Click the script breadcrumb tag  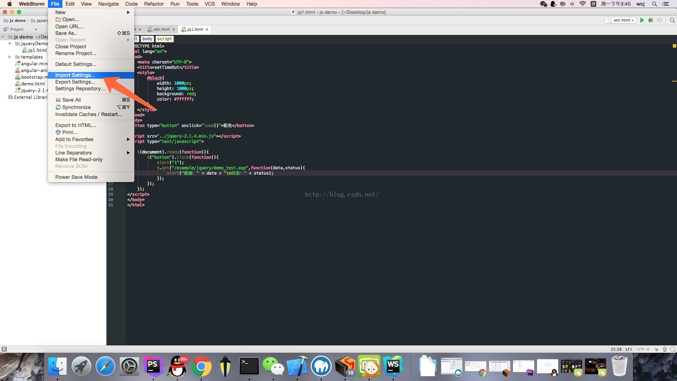[164, 39]
